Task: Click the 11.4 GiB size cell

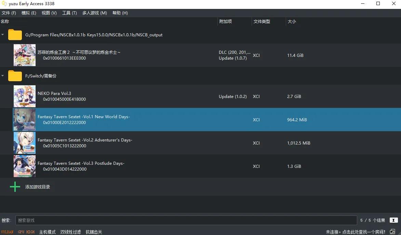Action: pos(295,55)
